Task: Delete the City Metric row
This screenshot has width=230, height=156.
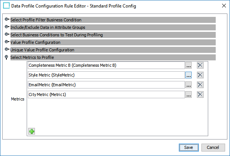Action: [x=200, y=94]
